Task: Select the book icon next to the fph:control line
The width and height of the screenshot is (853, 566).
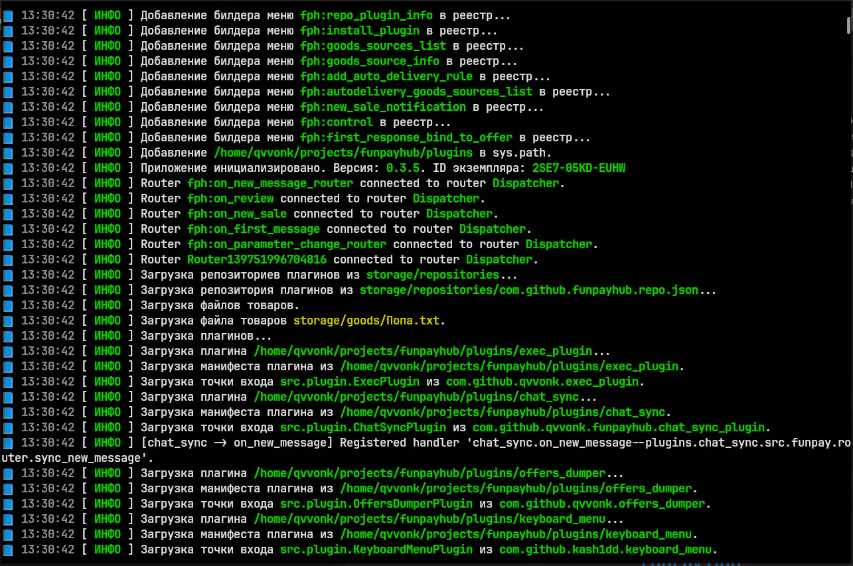Action: click(x=8, y=122)
